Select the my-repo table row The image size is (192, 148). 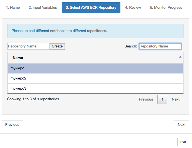(x=95, y=68)
